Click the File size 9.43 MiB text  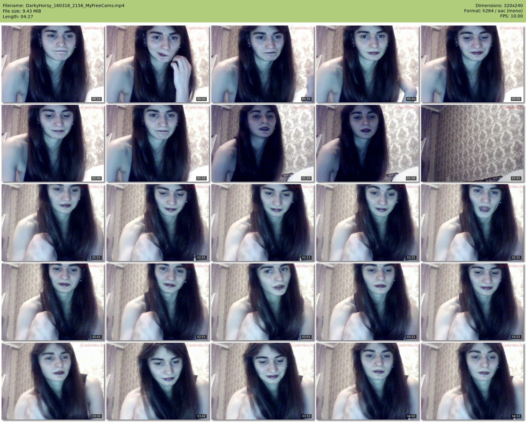click(x=22, y=11)
